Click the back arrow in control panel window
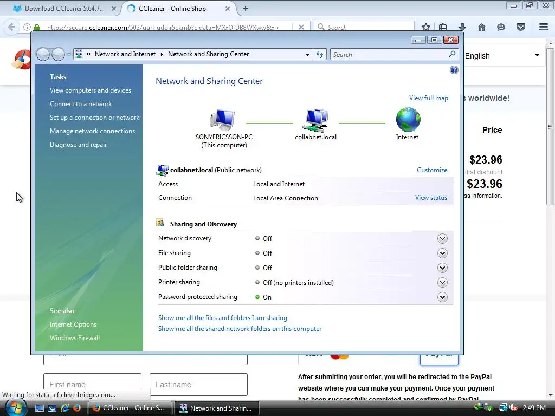This screenshot has height=416, width=555. click(43, 54)
